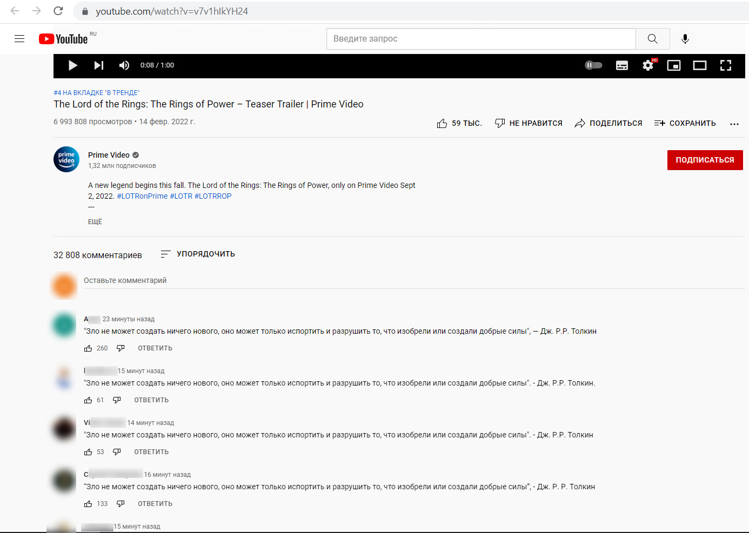The image size is (749, 533).
Task: Skip to the next video
Action: (99, 65)
